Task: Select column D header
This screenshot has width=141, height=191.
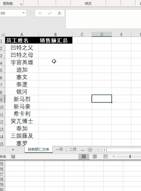Action: [x=102, y=35]
